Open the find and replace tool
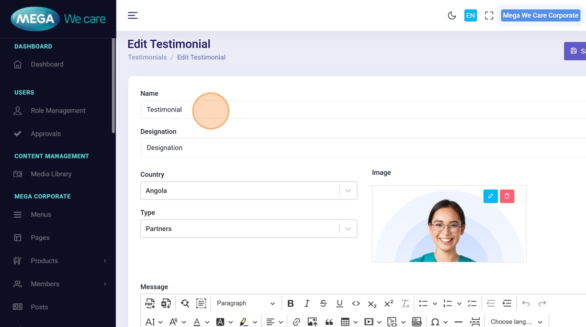This screenshot has width=586, height=327. click(185, 303)
